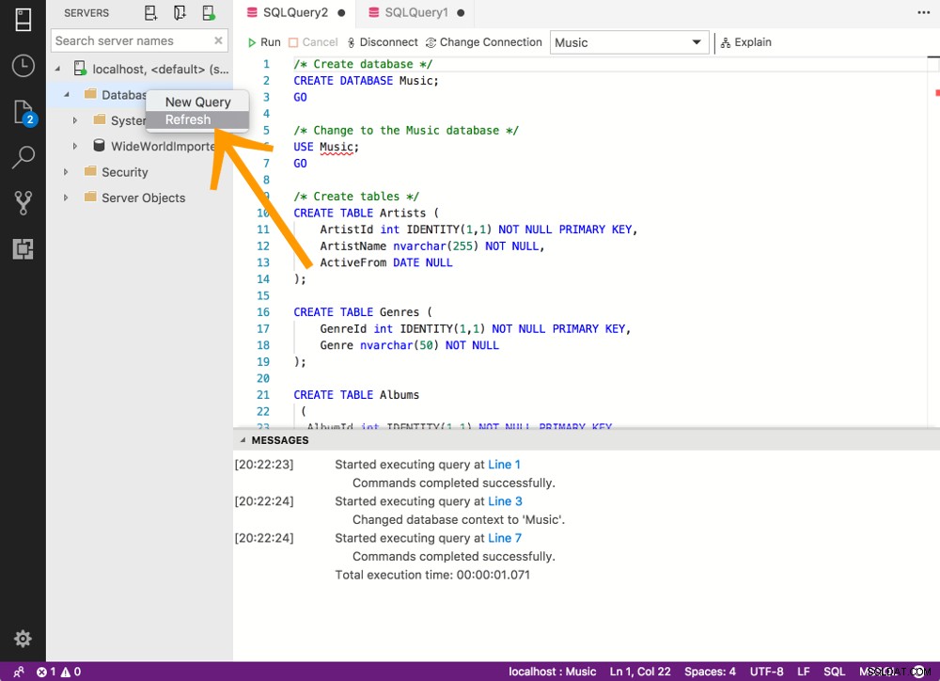Open the Servers view in activity bar
The width and height of the screenshot is (940, 681).
(x=23, y=19)
